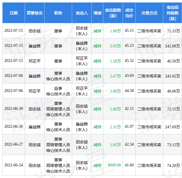Click the holdings value 73.15万
The image size is (182, 178).
point(173,145)
